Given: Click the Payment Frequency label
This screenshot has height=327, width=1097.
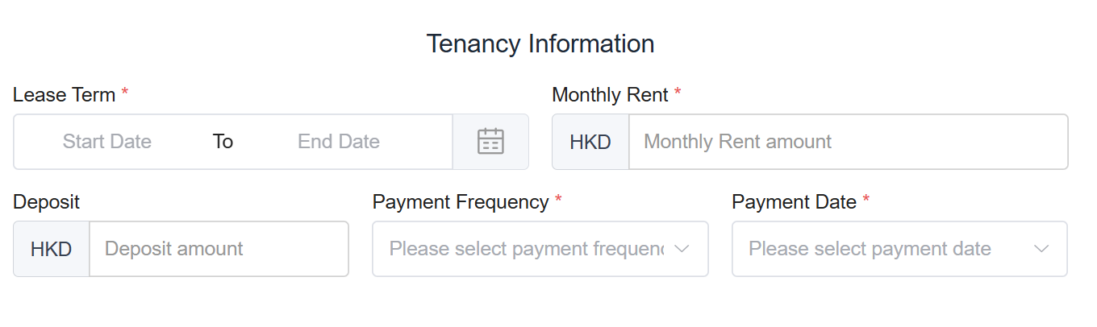Looking at the screenshot, I should pyautogui.click(x=461, y=202).
